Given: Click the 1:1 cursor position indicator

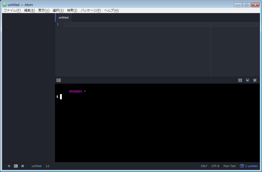Looking at the screenshot, I should [x=48, y=166].
